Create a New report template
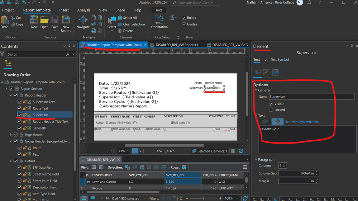This screenshot has height=201, width=358. pyautogui.click(x=34, y=20)
